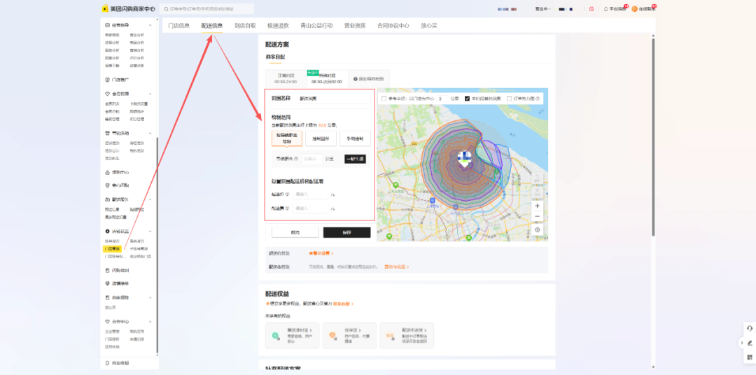Viewport: 756px width, 375px height.
Task: Click the delivery range name input field
Action: 334,99
